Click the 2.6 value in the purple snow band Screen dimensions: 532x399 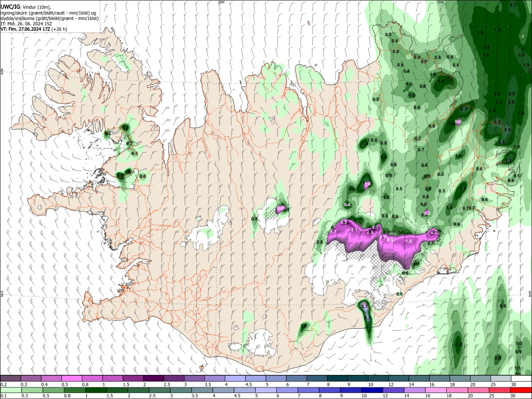(x=375, y=227)
